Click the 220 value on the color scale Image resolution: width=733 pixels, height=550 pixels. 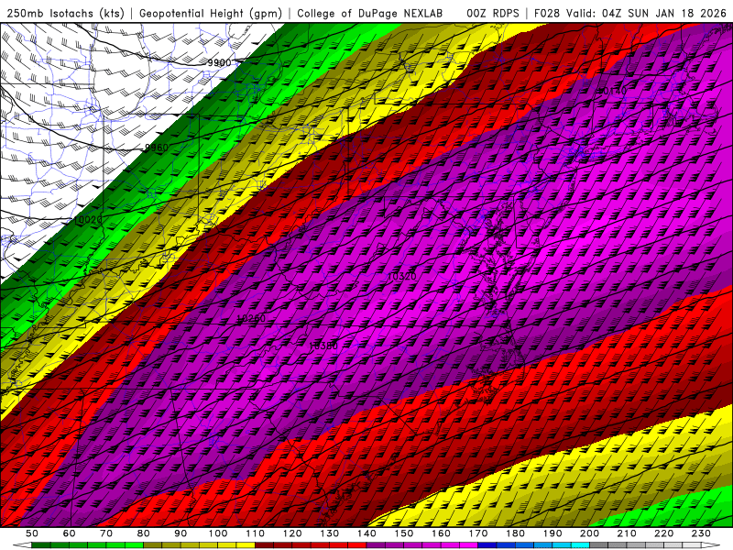(665, 533)
